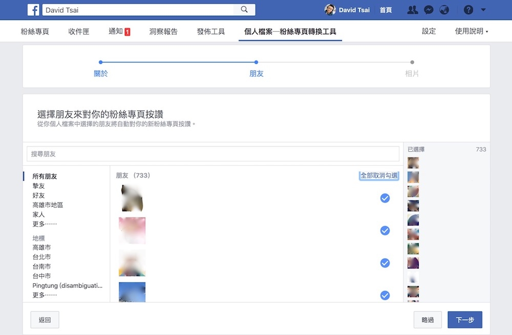This screenshot has height=335, width=512.
Task: Uncheck the first friend in the list
Action: (385, 198)
